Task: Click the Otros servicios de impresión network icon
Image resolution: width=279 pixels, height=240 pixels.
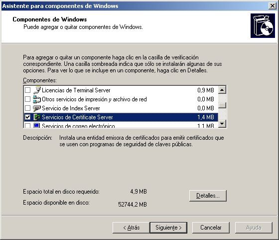Action: pos(37,99)
